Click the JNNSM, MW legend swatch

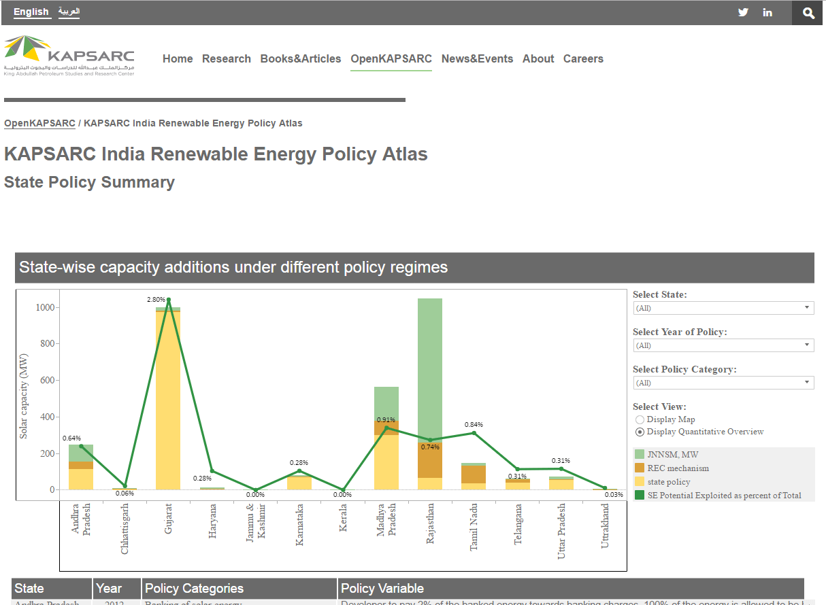click(x=640, y=454)
